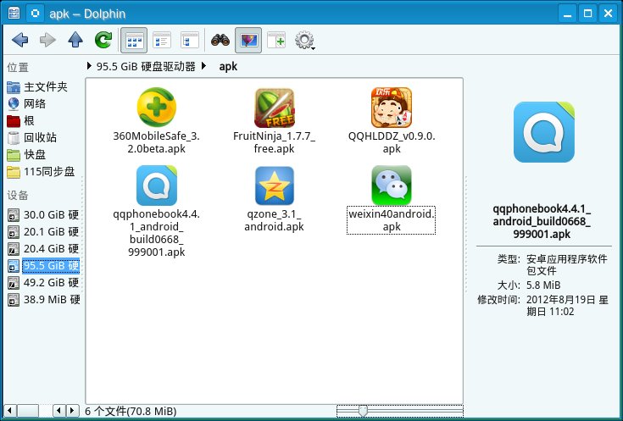Click the file name QQHLDDZ_v0.9.0.apk
Screen dimensions: 623x421
[x=392, y=142]
